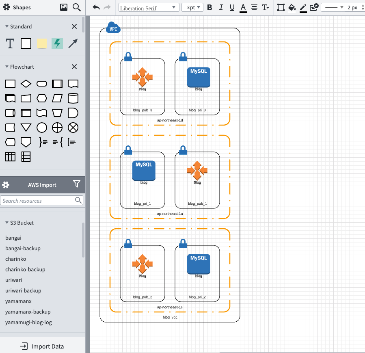Select the charinko-backup bucket

25,269
